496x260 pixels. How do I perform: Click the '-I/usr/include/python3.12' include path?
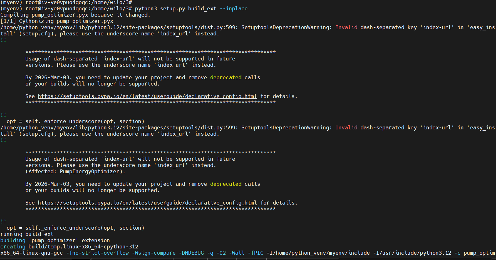[412, 253]
